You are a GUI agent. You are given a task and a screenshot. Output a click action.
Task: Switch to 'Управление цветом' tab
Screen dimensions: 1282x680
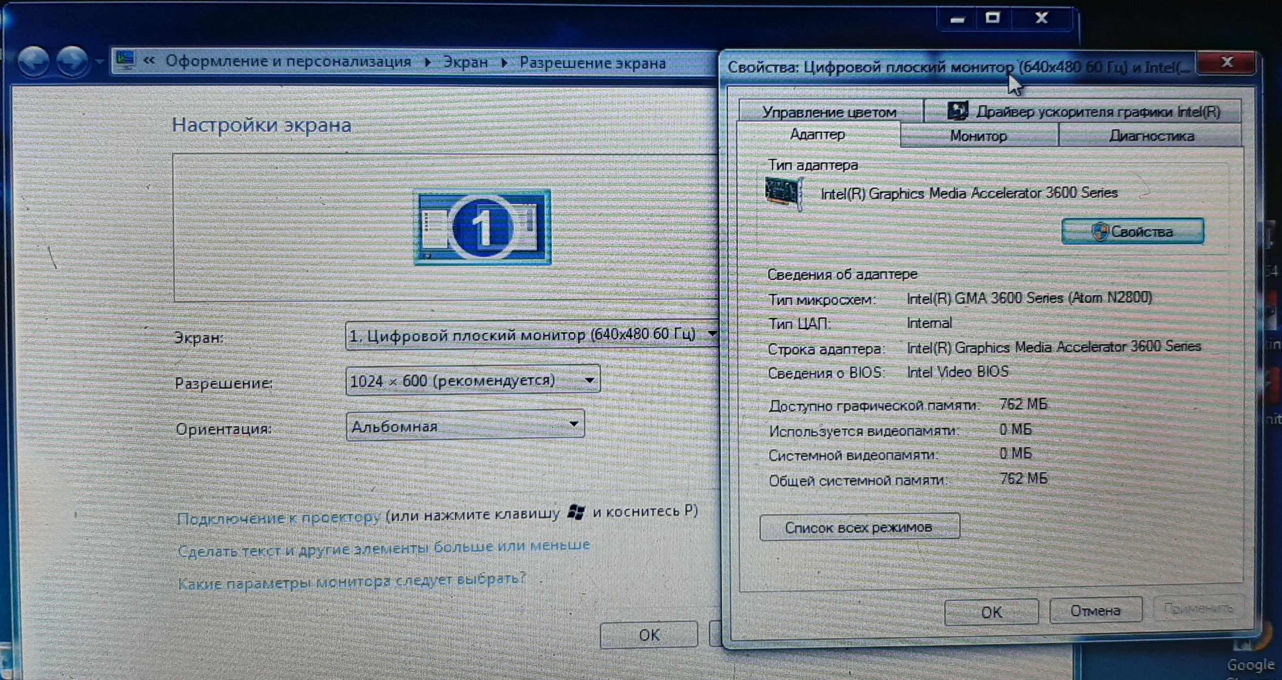click(830, 112)
